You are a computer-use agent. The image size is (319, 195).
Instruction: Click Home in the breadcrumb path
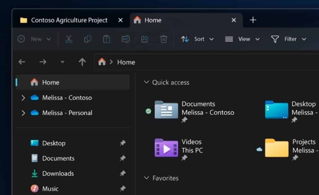pyautogui.click(x=126, y=62)
